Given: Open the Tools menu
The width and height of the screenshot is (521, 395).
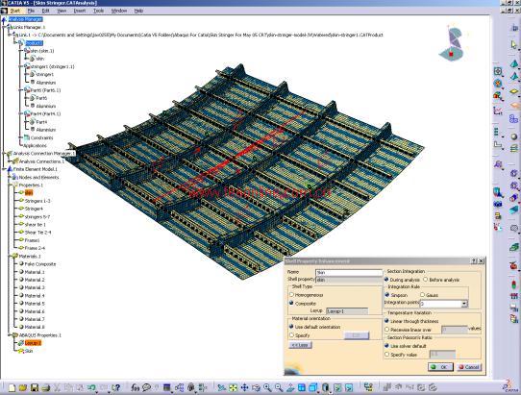Looking at the screenshot, I should 98,11.
